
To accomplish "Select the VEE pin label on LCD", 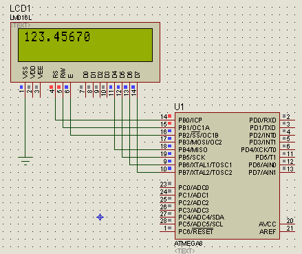I will 41,72.
